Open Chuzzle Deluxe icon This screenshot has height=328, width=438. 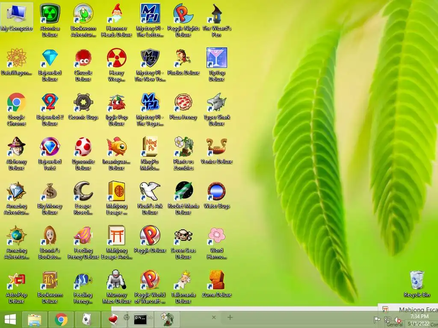83,65
